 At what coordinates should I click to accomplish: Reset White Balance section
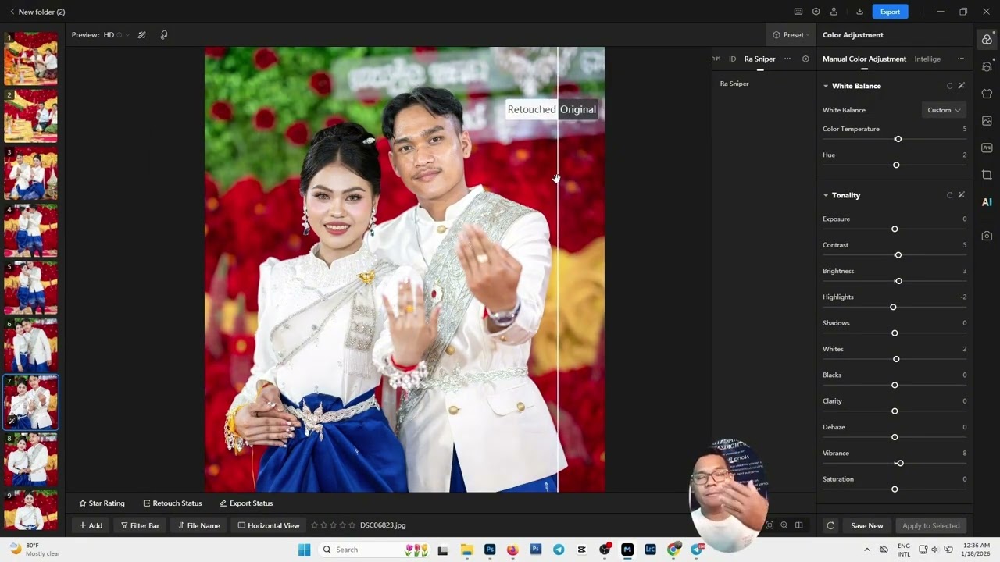(950, 86)
